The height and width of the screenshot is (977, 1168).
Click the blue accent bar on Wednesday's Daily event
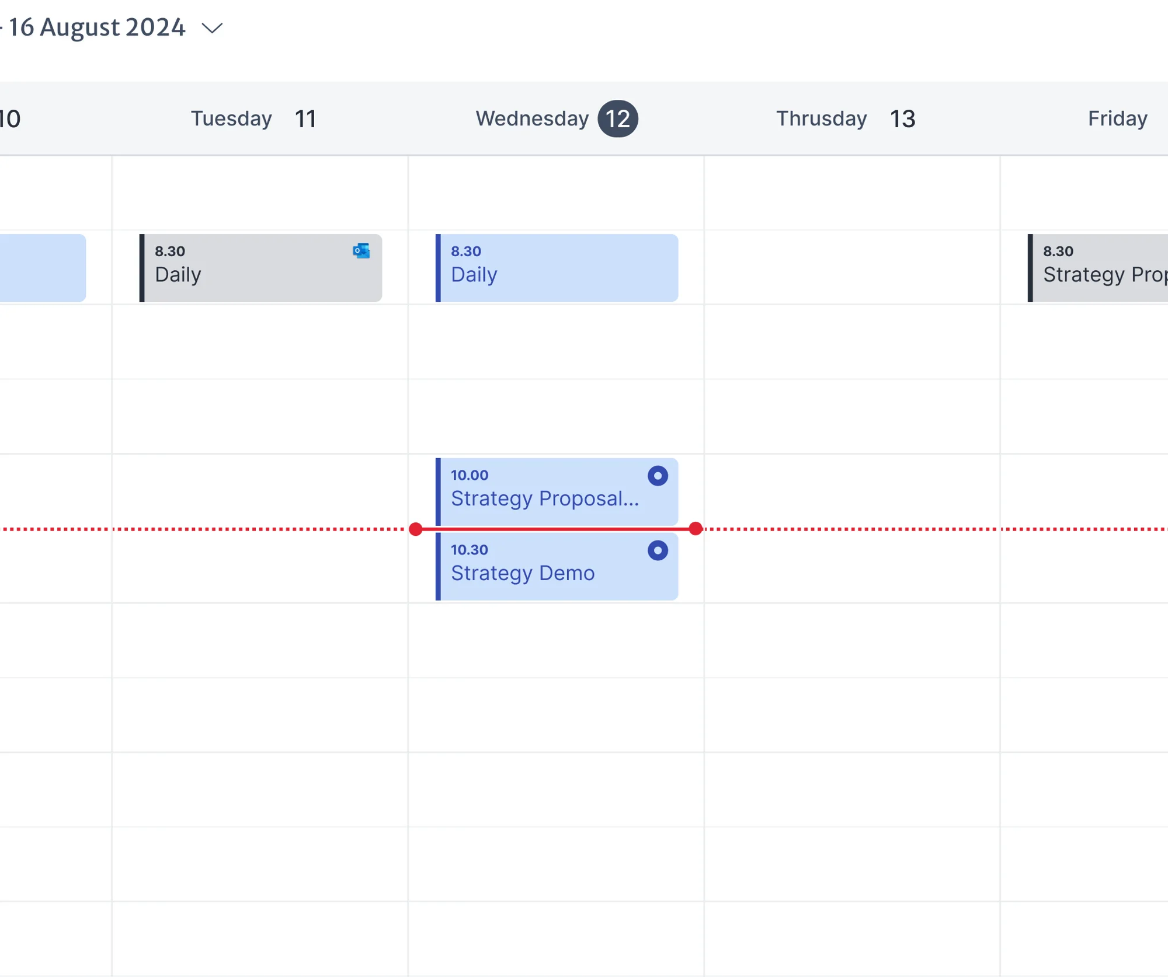point(438,268)
